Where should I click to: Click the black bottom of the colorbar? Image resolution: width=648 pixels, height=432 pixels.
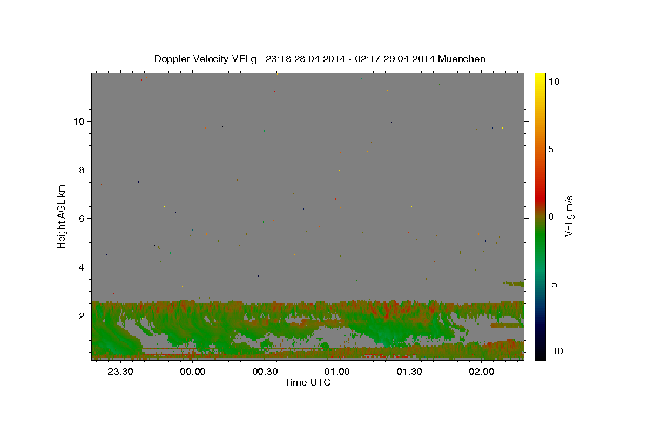[540, 356]
